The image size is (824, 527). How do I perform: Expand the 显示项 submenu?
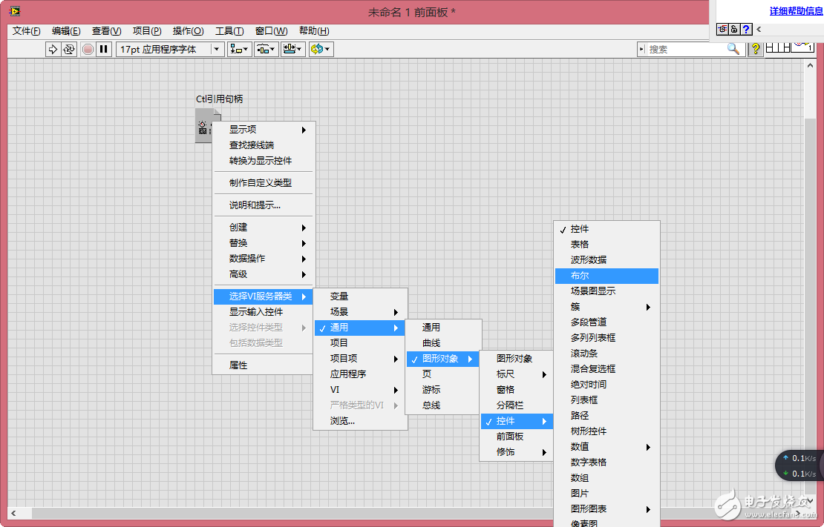264,130
